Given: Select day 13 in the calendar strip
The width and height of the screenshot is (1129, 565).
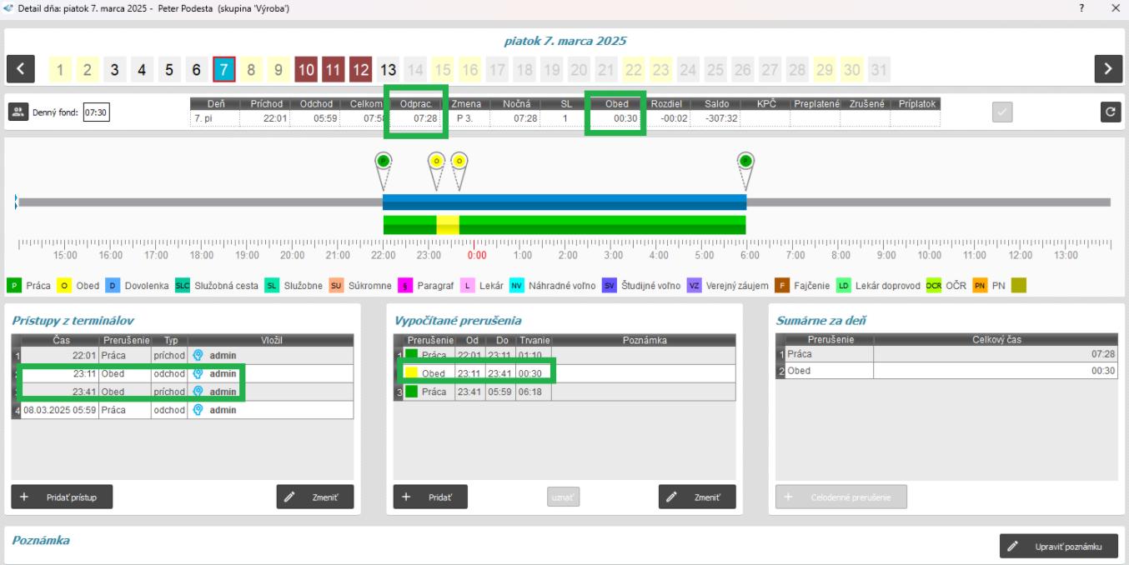Looking at the screenshot, I should [x=388, y=69].
